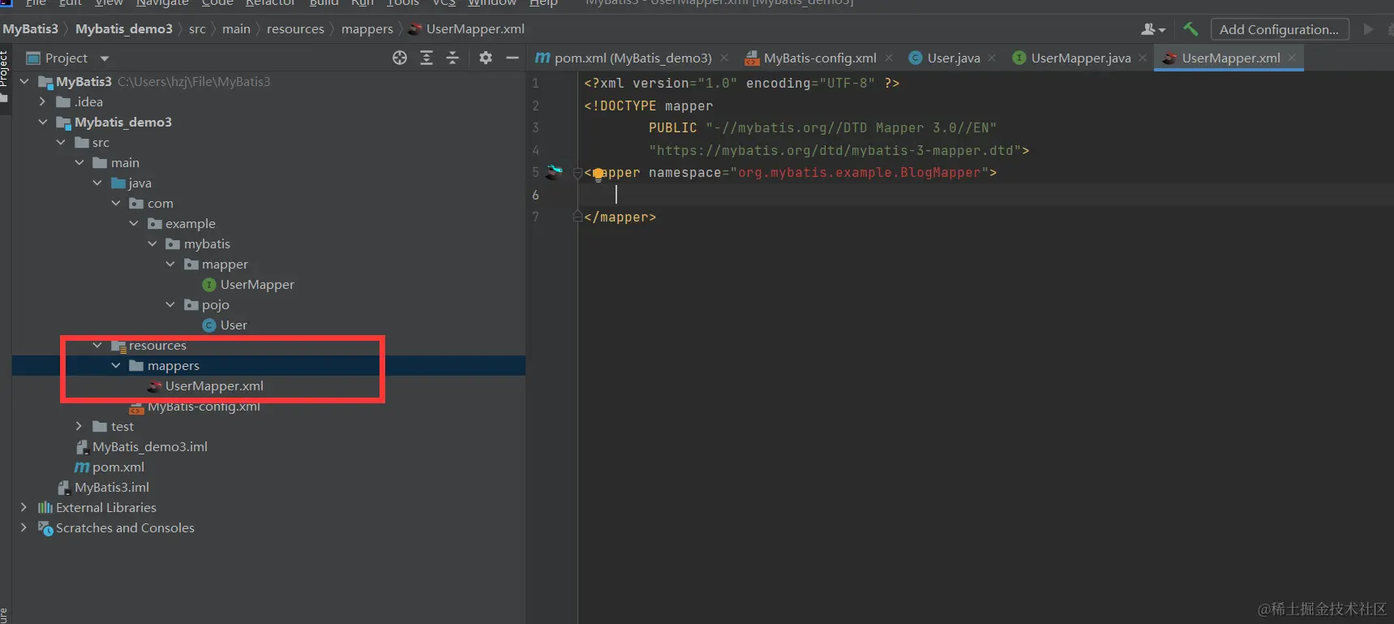Select MyBatis-config.xml in project tree
1394x624 pixels.
[x=195, y=406]
